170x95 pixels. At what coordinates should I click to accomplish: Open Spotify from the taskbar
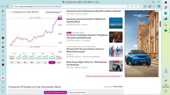pyautogui.click(x=166, y=31)
